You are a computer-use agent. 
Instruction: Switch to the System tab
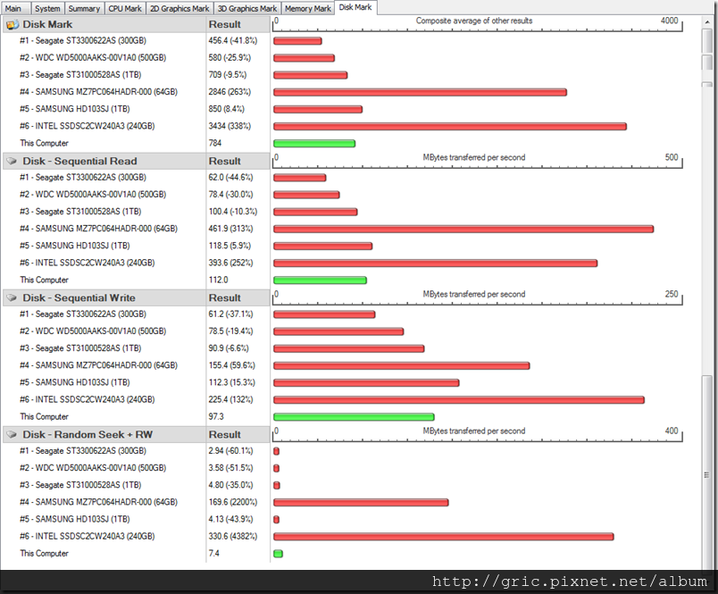pos(47,8)
